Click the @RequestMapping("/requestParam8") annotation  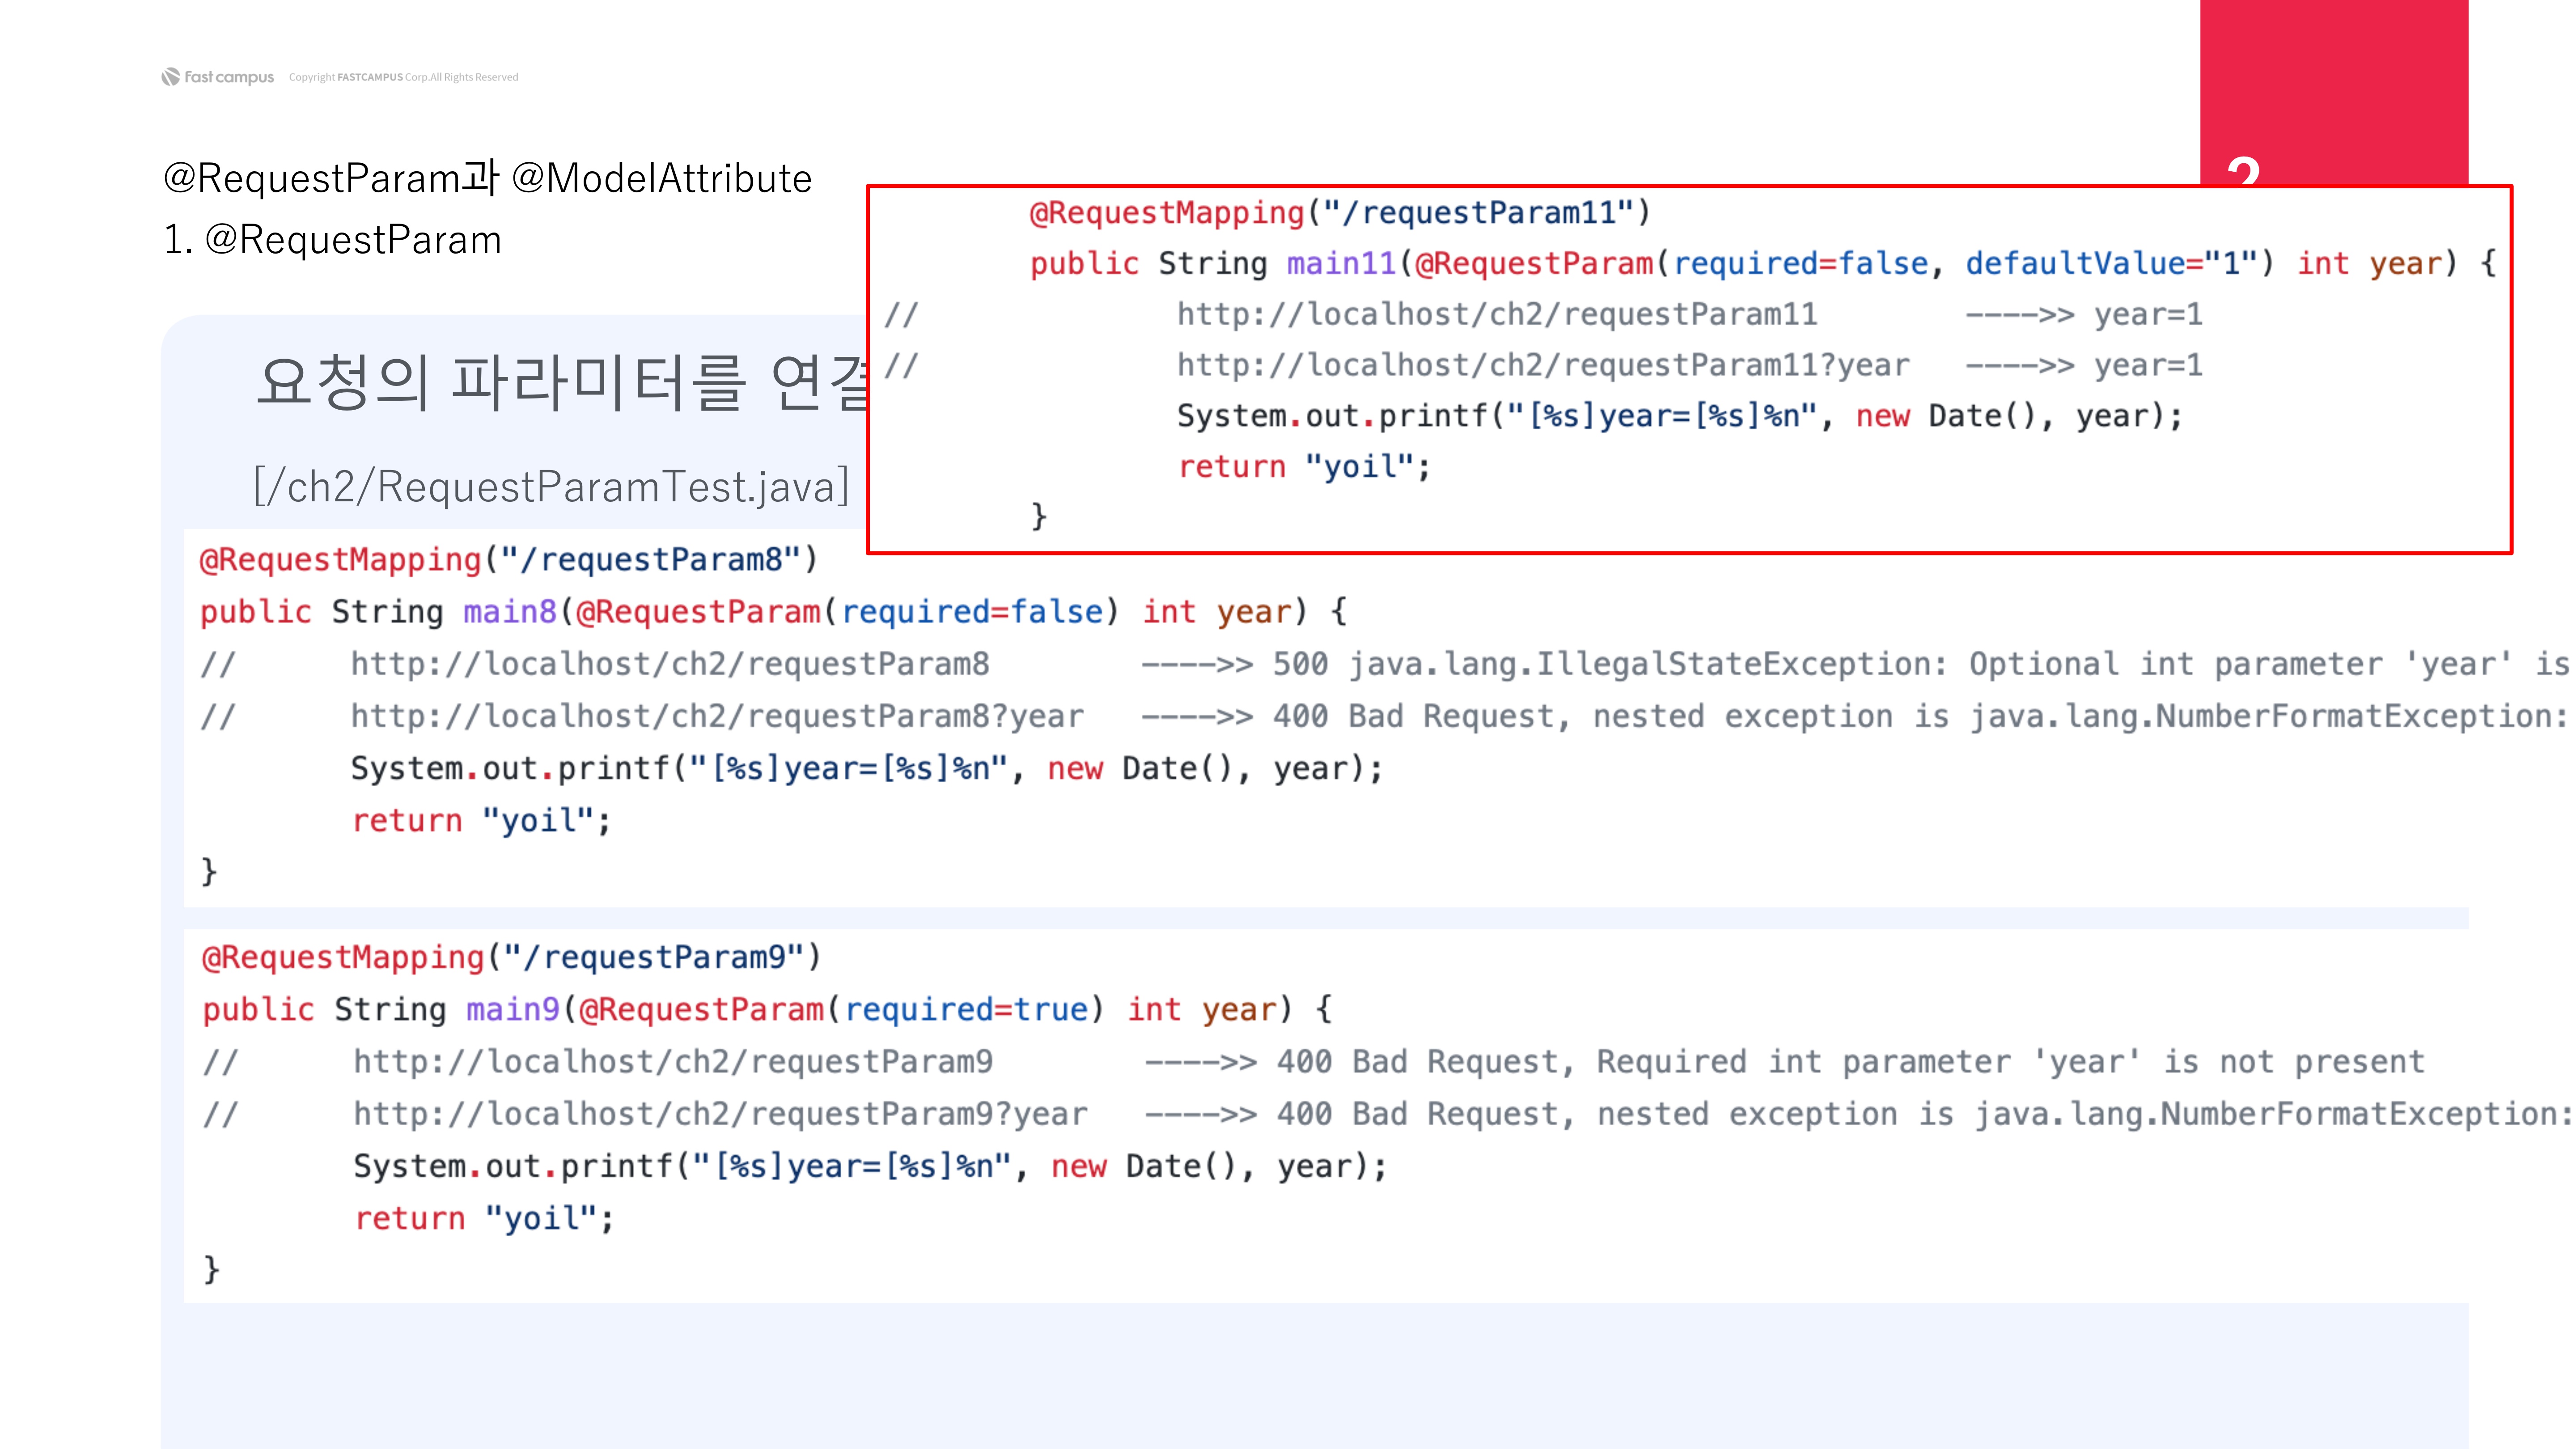(508, 560)
